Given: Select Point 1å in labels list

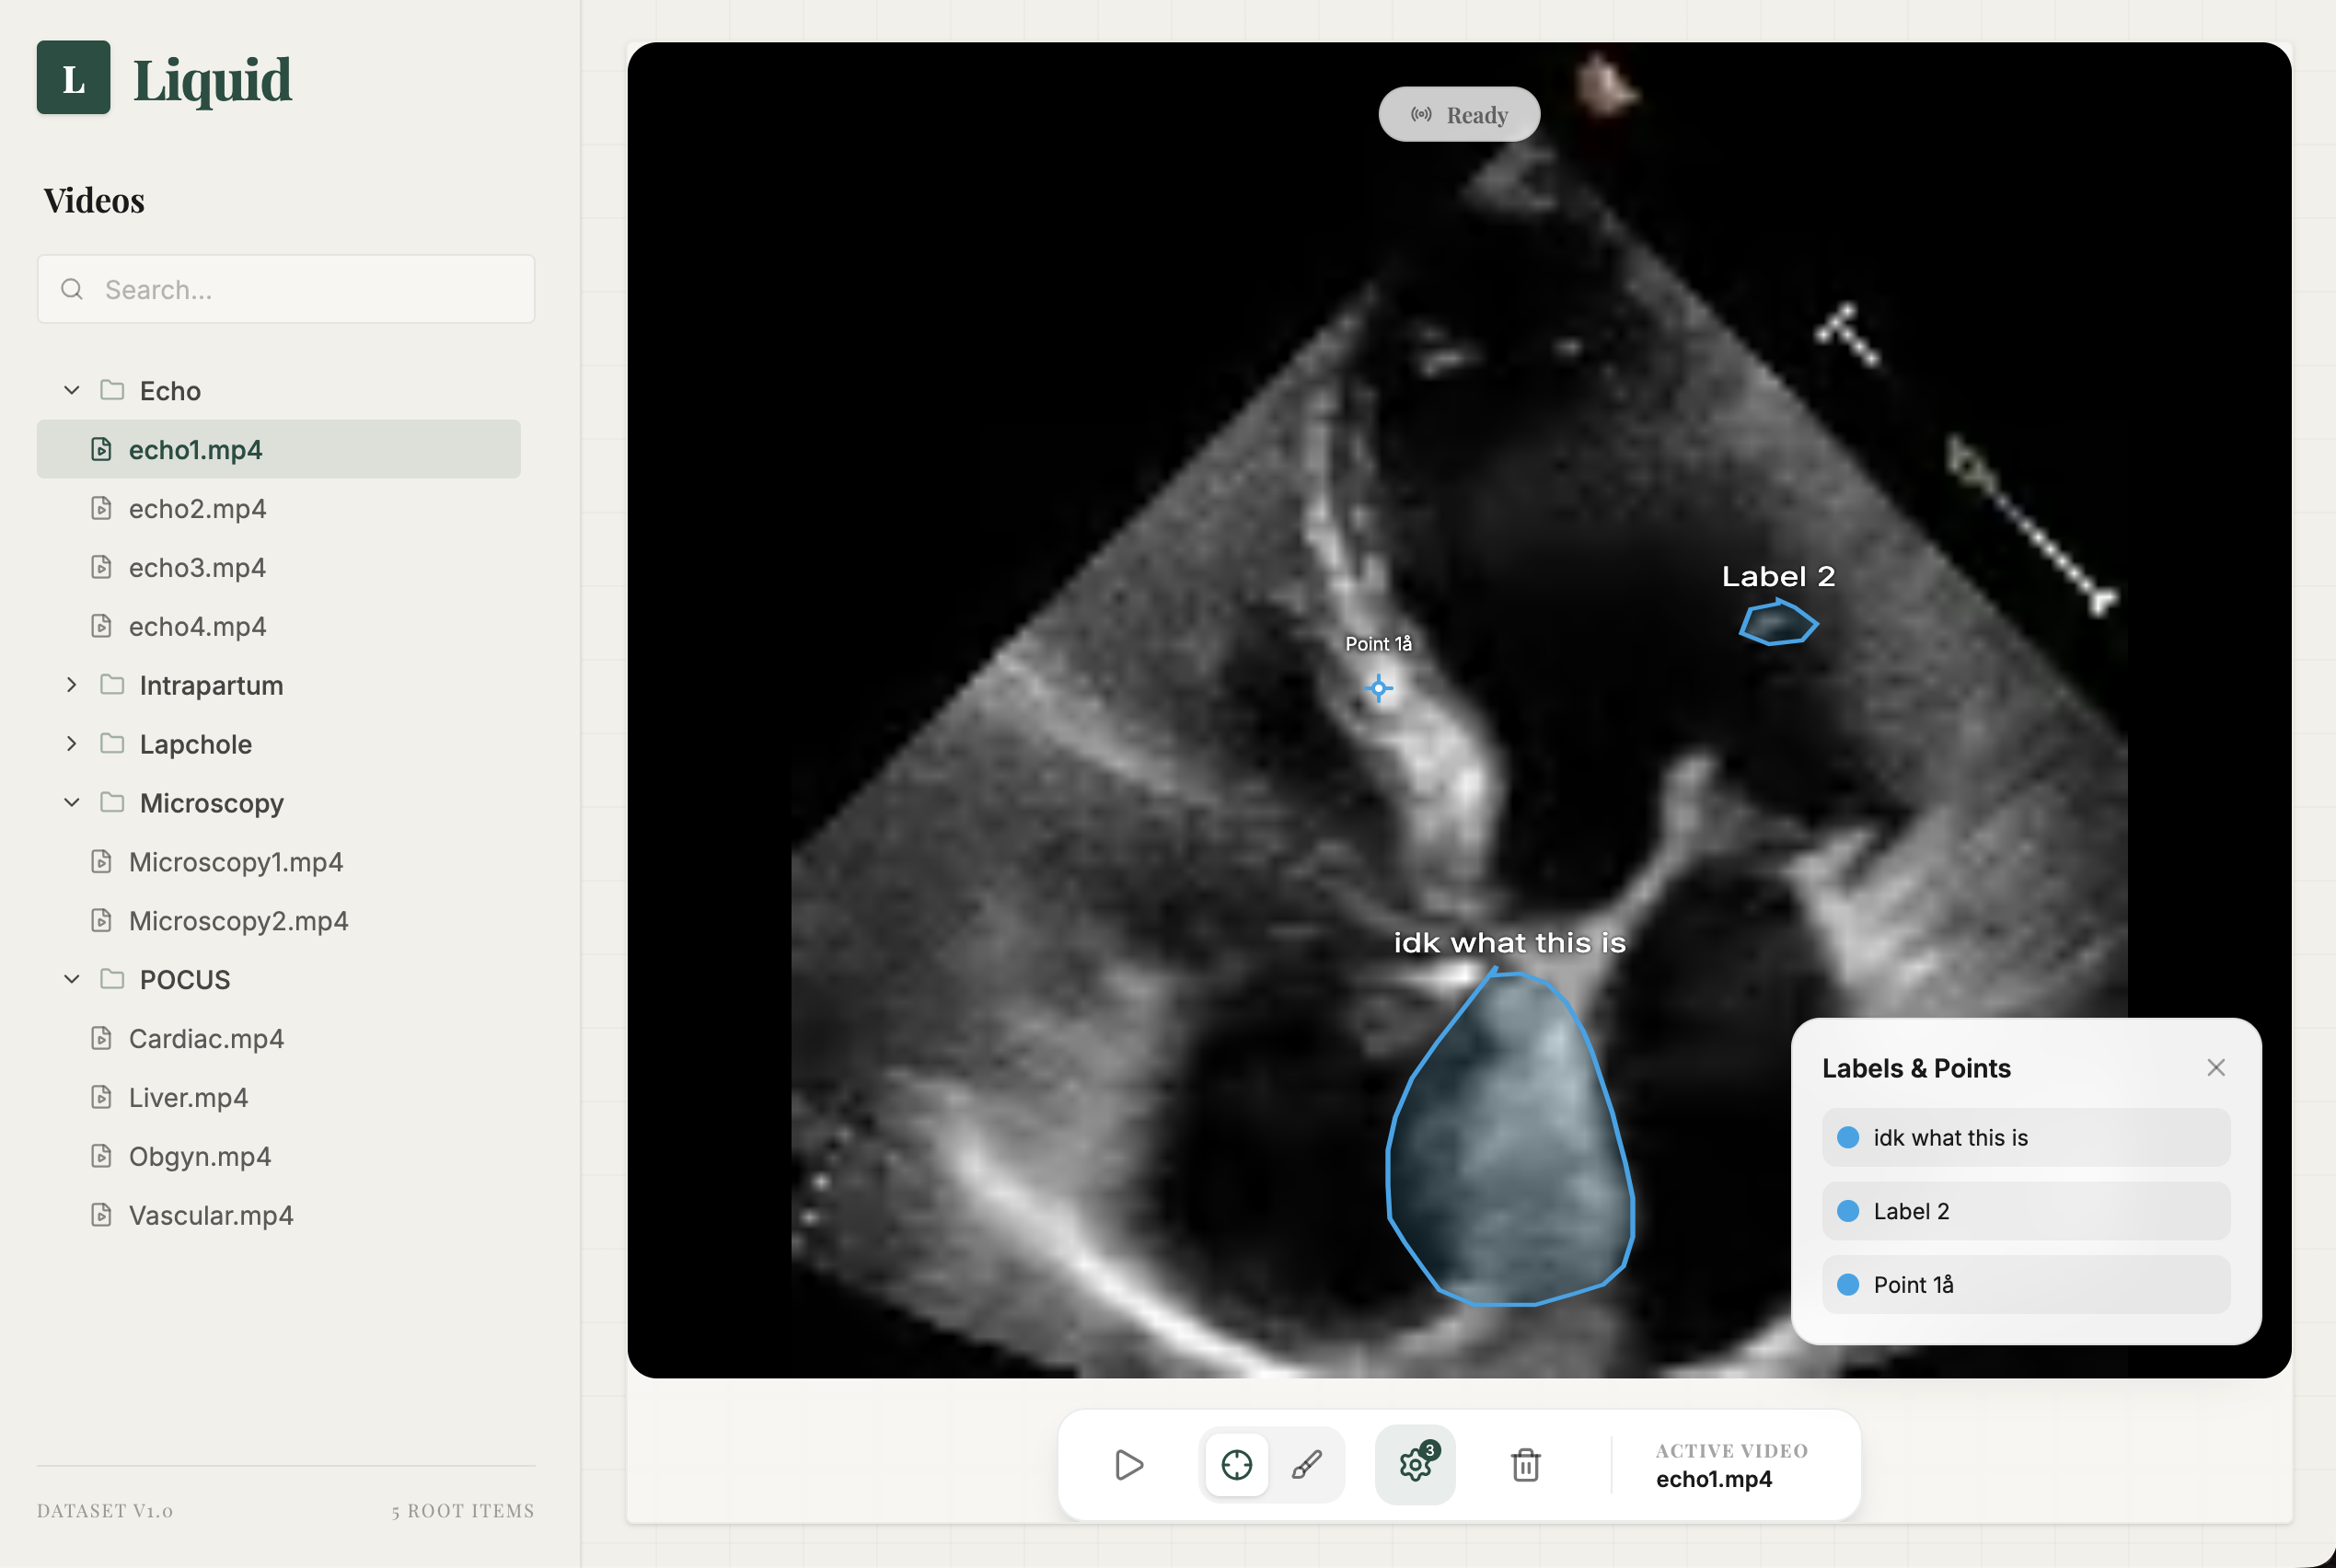Looking at the screenshot, I should point(2025,1285).
